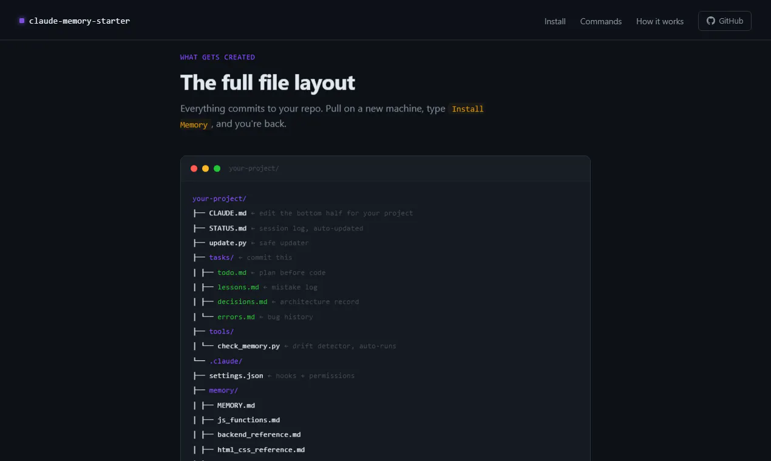Click the purple square logo icon
The height and width of the screenshot is (461, 771).
click(22, 21)
